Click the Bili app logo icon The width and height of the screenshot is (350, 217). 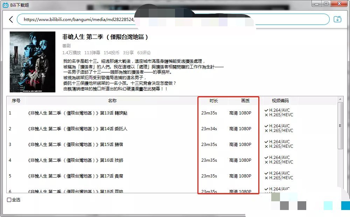6,5
